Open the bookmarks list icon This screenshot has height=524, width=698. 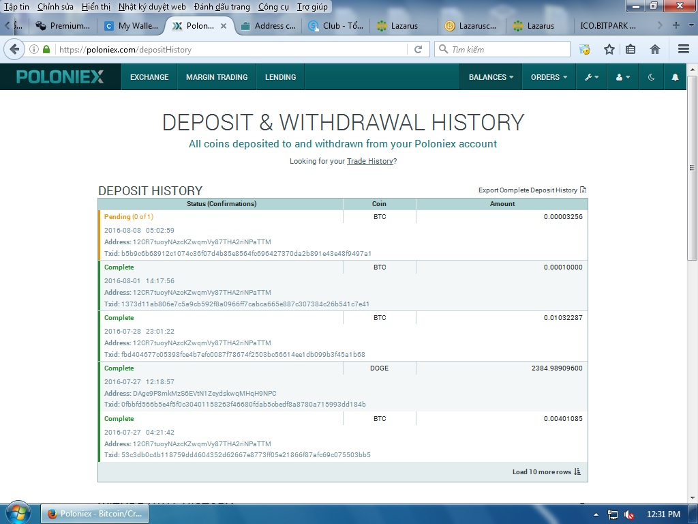[x=631, y=49]
